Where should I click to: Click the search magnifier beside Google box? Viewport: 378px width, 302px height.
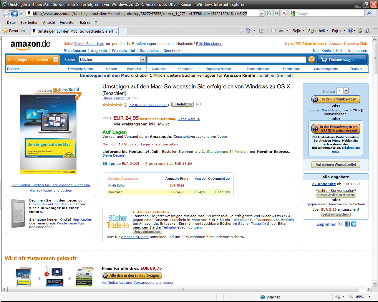click(x=369, y=14)
